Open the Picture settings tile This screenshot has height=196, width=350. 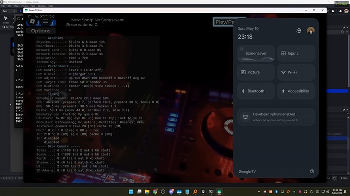[256, 72]
